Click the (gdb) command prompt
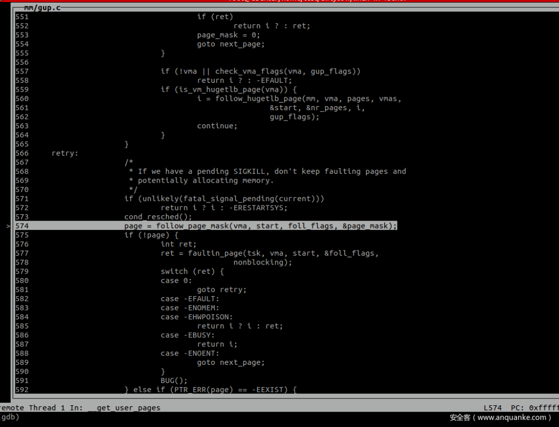559x427 pixels. 9,417
